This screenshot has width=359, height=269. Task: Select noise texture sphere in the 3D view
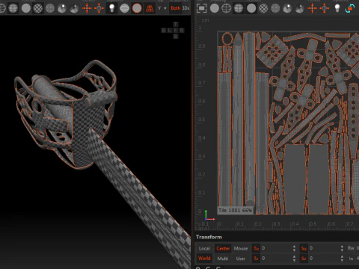coord(50,8)
